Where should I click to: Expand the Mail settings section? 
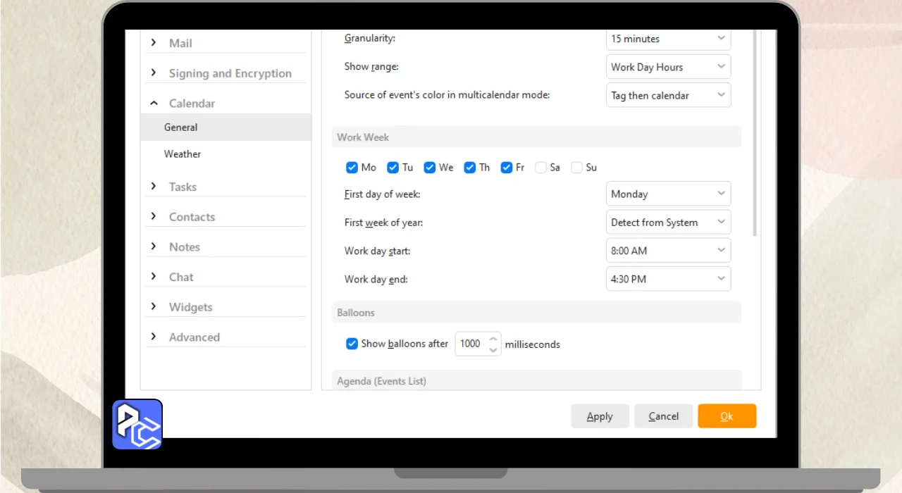(x=154, y=43)
